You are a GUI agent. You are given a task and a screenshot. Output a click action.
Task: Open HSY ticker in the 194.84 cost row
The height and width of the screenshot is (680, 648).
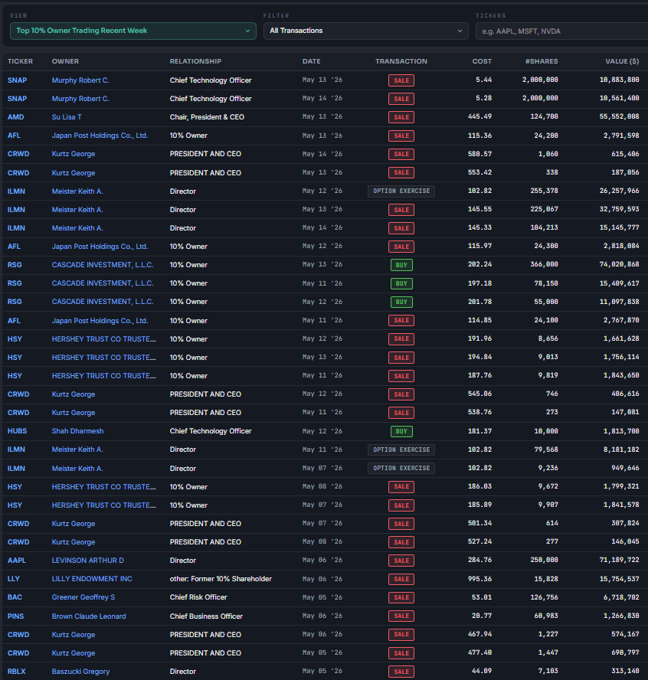coord(15,358)
